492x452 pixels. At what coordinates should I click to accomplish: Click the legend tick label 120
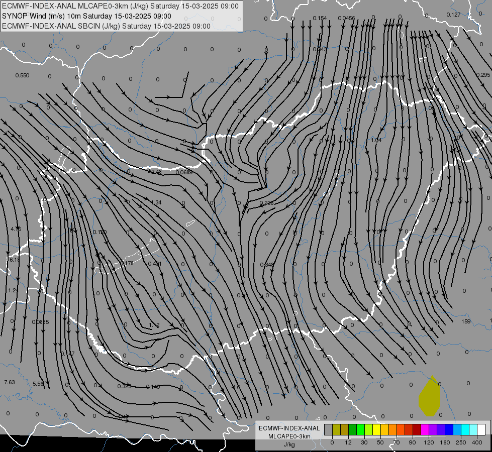(x=429, y=442)
